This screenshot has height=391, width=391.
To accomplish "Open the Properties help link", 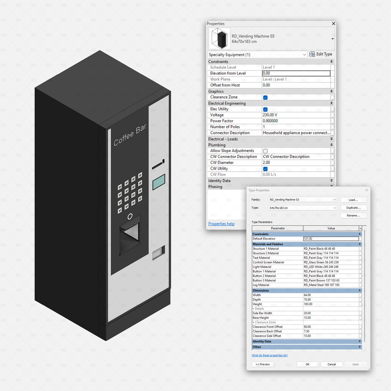I will click(221, 224).
